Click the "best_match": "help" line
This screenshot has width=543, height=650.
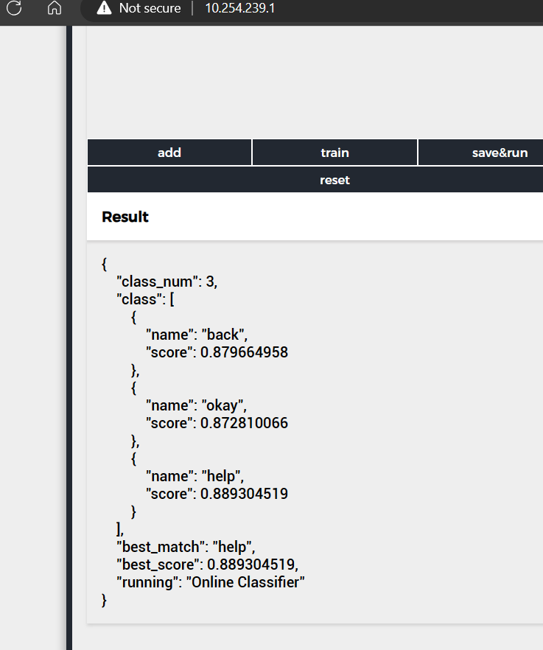click(186, 547)
